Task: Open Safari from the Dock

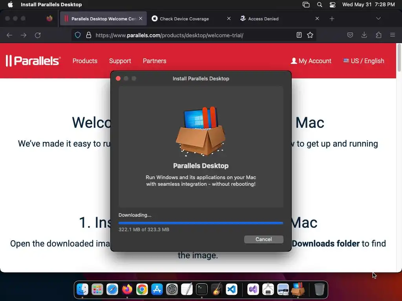Action: (x=112, y=290)
